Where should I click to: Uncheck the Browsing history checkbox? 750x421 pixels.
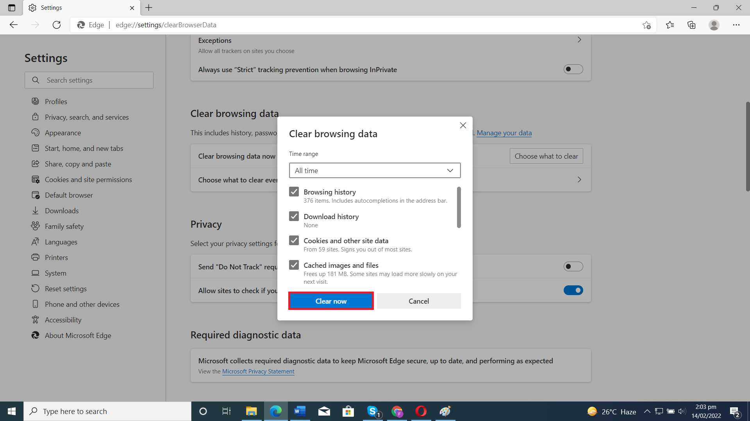click(294, 192)
